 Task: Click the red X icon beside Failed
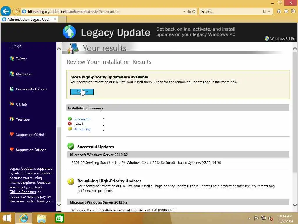point(70,124)
